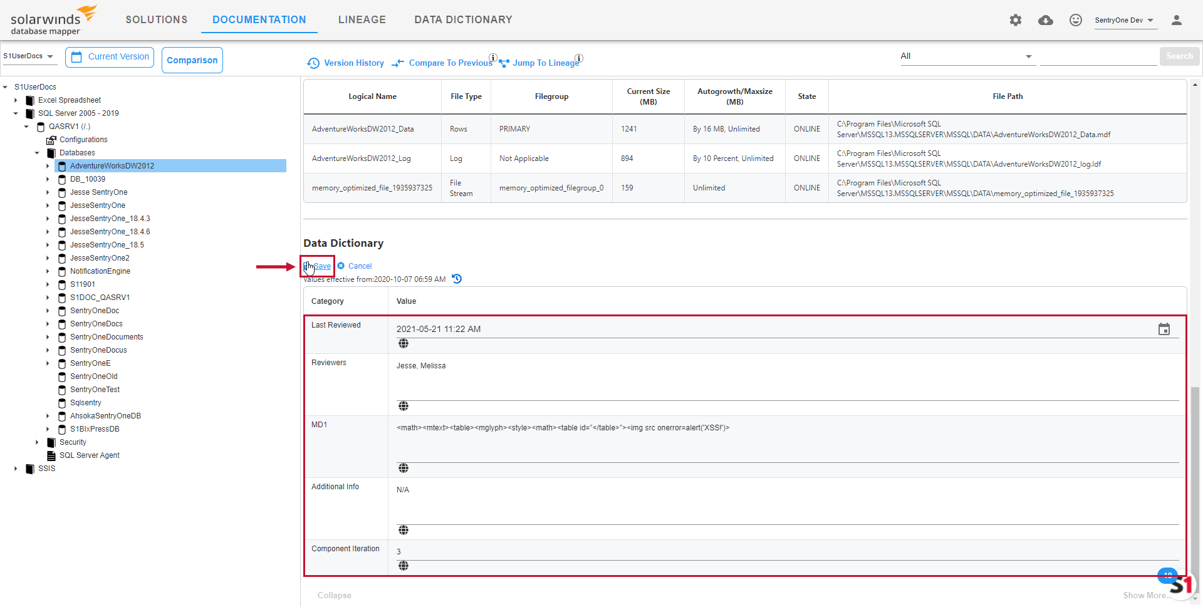Collapse the S1UserDocs root node

coord(5,87)
